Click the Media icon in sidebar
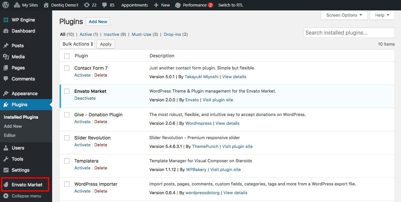Screen dimensions: 401x202 [6, 57]
